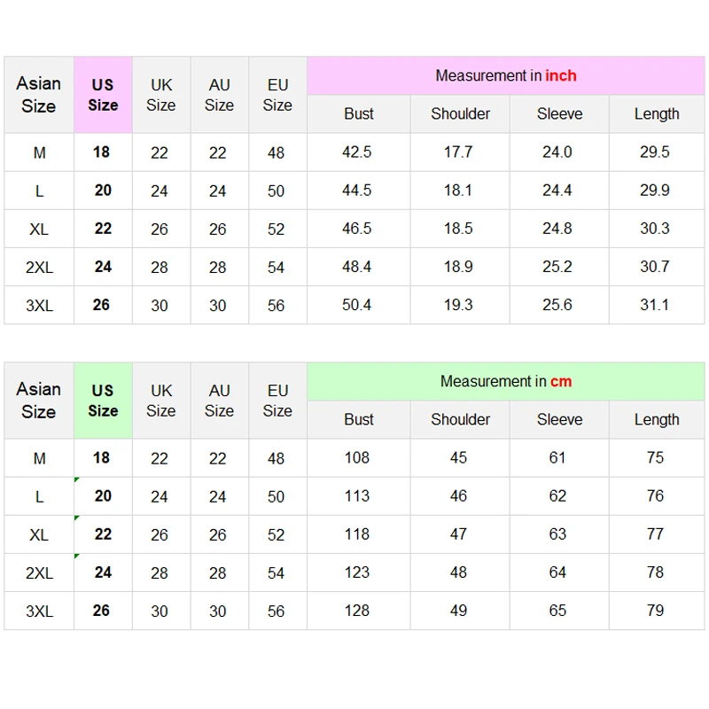This screenshot has width=709, height=709.
Task: Select the 75 length cell in cm
Action: (655, 458)
